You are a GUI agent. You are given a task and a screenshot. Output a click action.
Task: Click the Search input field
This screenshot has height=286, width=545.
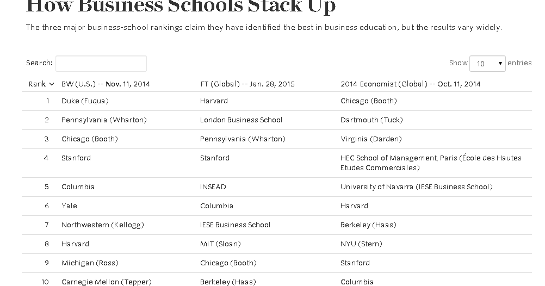(x=101, y=64)
